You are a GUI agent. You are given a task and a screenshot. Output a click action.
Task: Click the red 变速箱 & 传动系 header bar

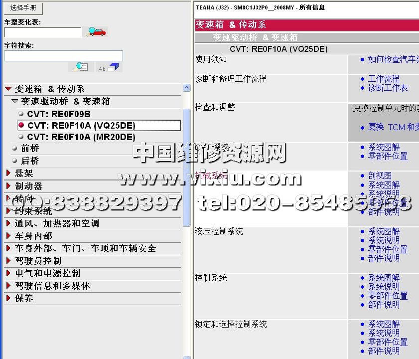(x=307, y=25)
